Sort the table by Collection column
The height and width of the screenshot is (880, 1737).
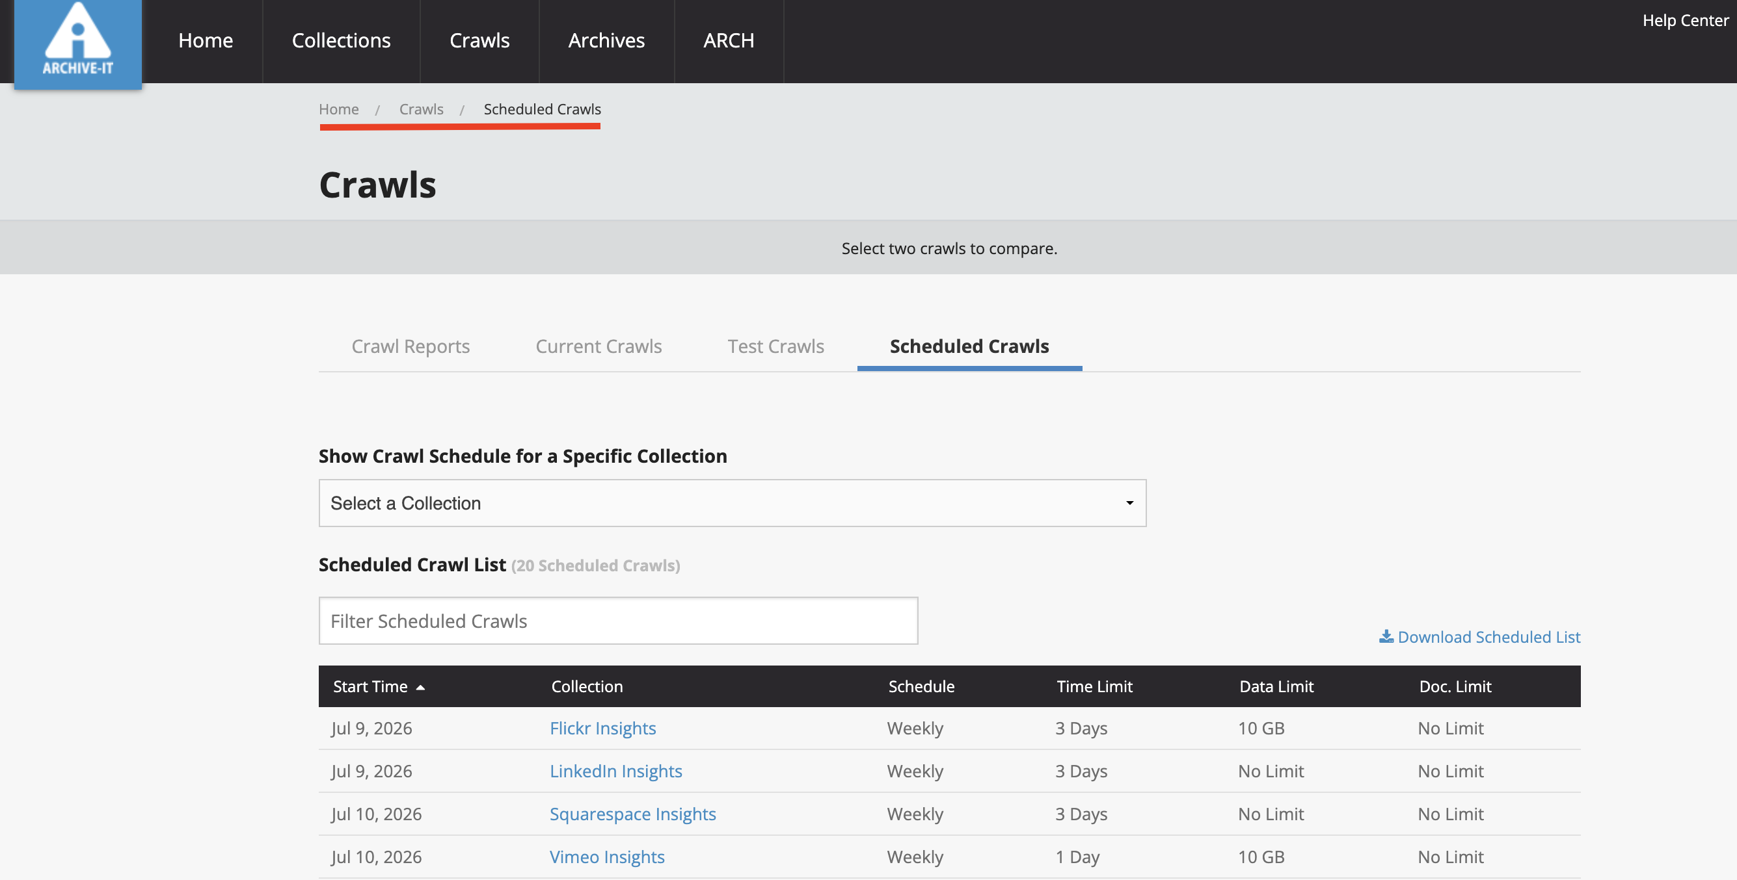click(587, 686)
